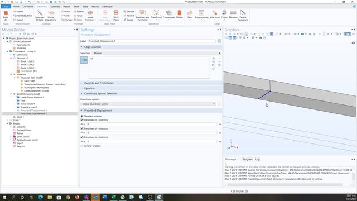Insert a Torus primitive
The height and width of the screenshot is (201, 357).
pyautogui.click(x=78, y=16)
